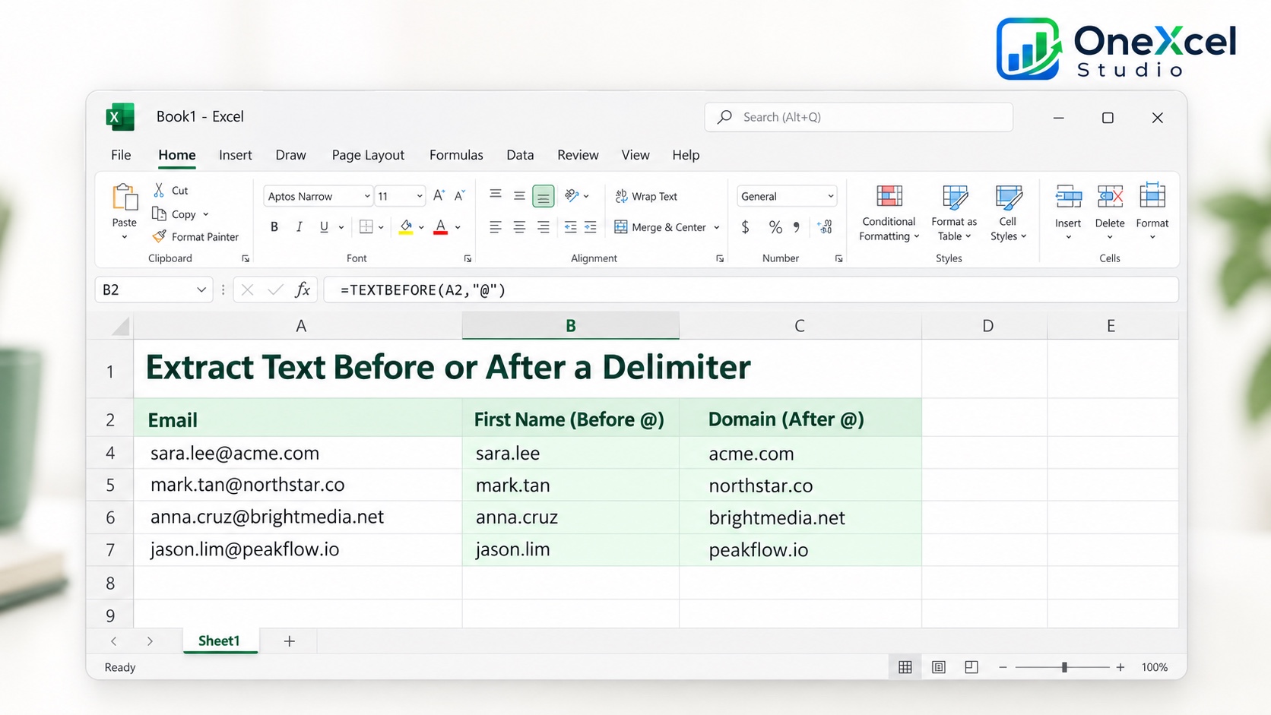Click Merge & Center button
1271x715 pixels.
click(661, 226)
